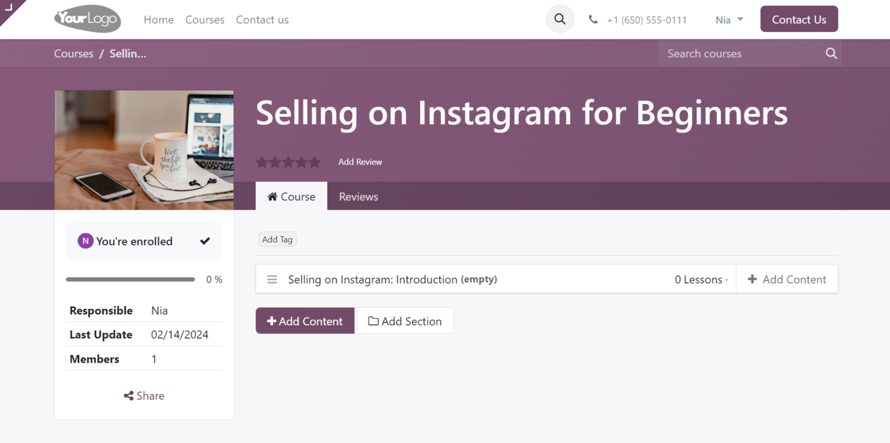Click the YourLogo site logo
The image size is (890, 443).
[x=87, y=19]
